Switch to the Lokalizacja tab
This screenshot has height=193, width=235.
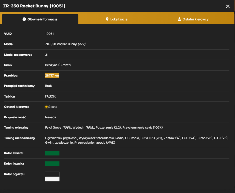pyautogui.click(x=117, y=19)
